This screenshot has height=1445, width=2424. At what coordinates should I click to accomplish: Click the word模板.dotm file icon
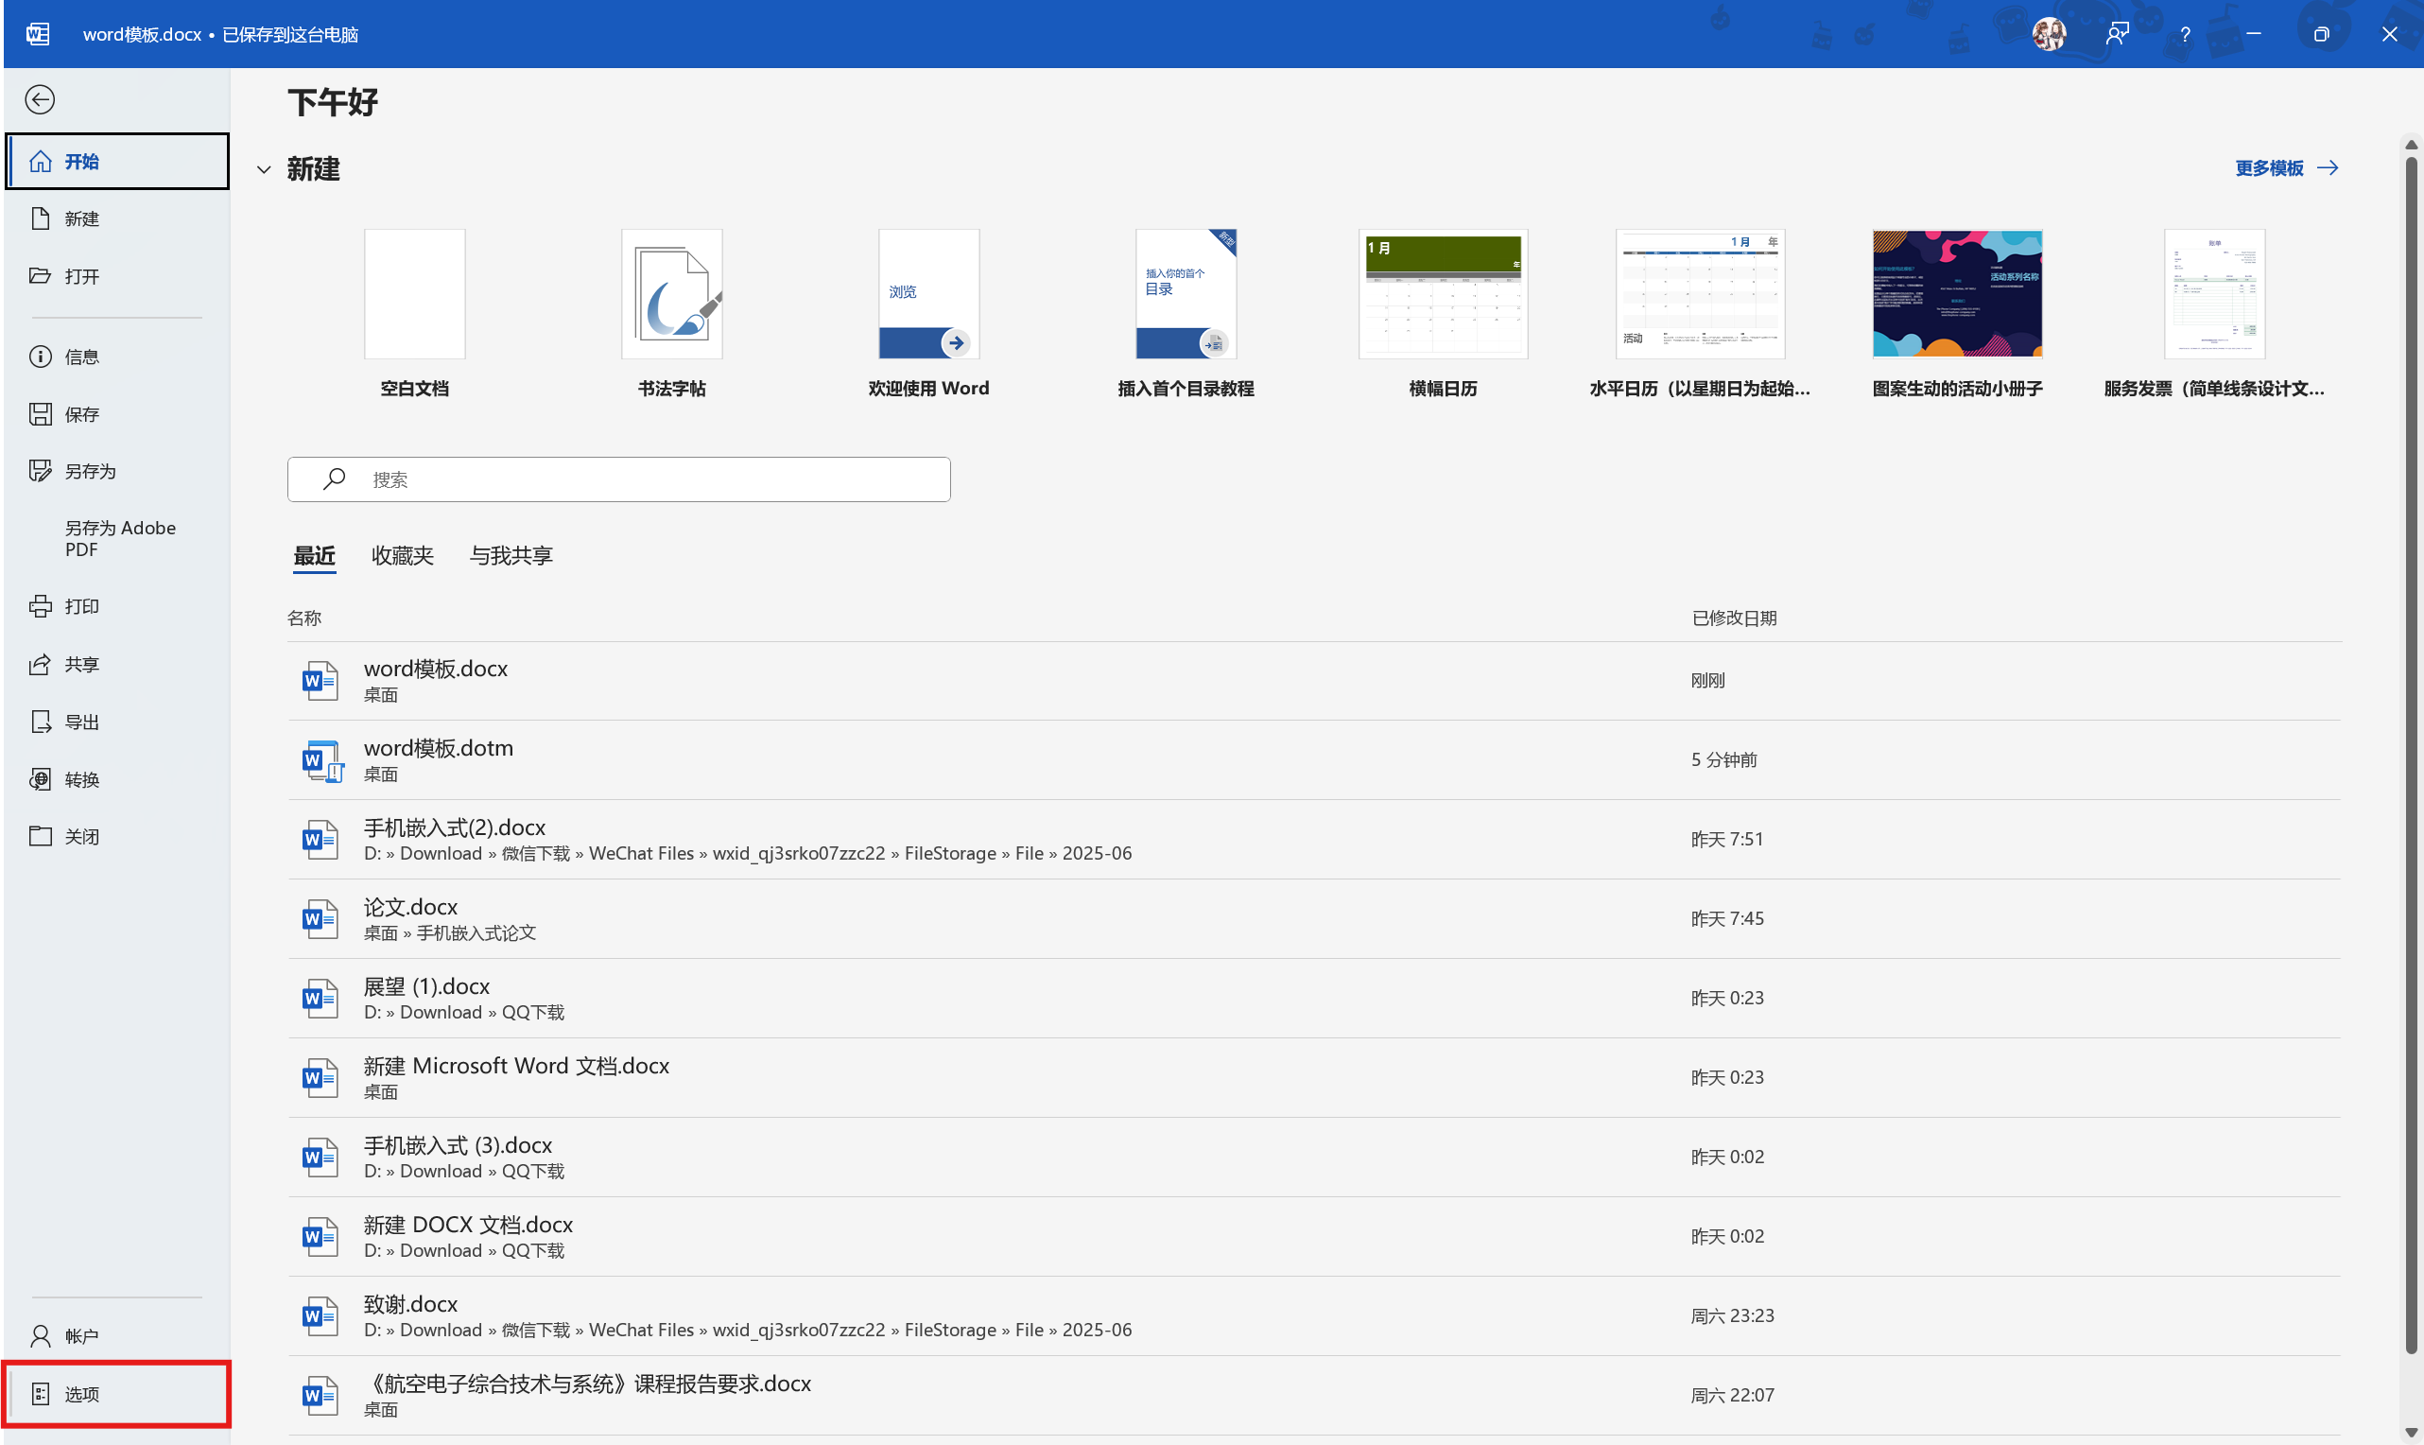[321, 760]
